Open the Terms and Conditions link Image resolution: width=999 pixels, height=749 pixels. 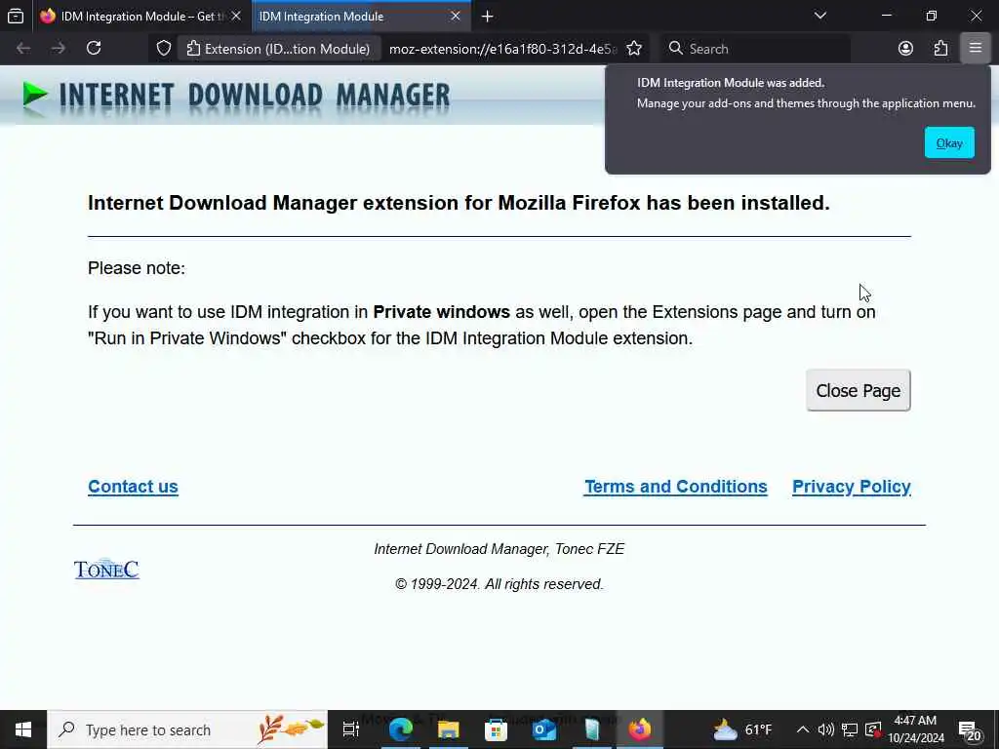[675, 487]
